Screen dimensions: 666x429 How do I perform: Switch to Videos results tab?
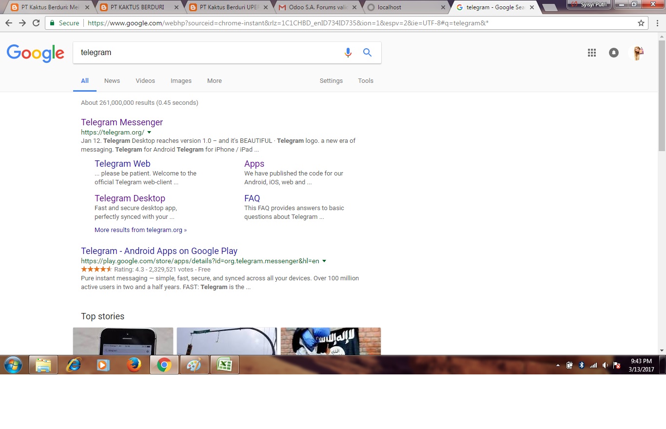(145, 81)
